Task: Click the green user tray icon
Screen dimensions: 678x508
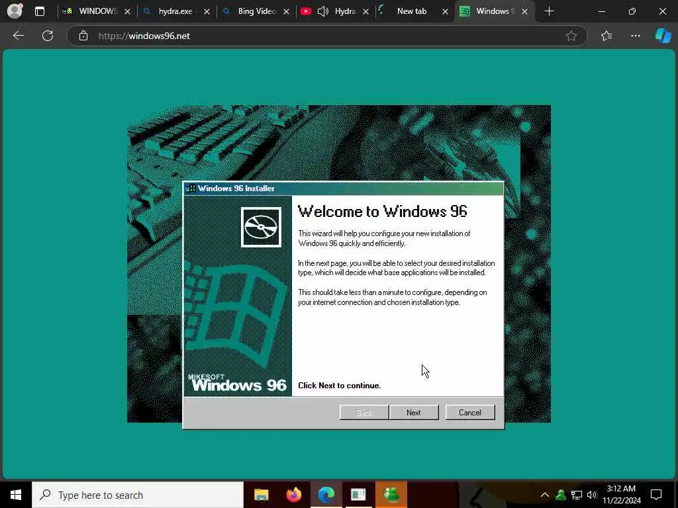Action: click(x=561, y=495)
